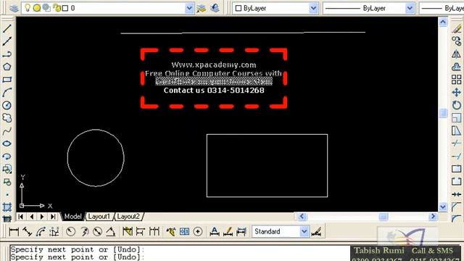The height and width of the screenshot is (261, 464).
Task: Toggle layer 0 viewport freeze icon
Action: (46, 8)
